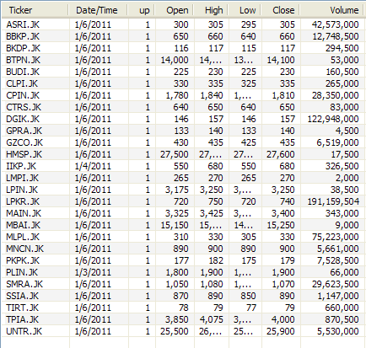Sort by the Open column header

click(x=174, y=10)
